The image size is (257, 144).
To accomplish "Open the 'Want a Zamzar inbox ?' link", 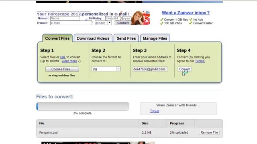I will coord(186,13).
